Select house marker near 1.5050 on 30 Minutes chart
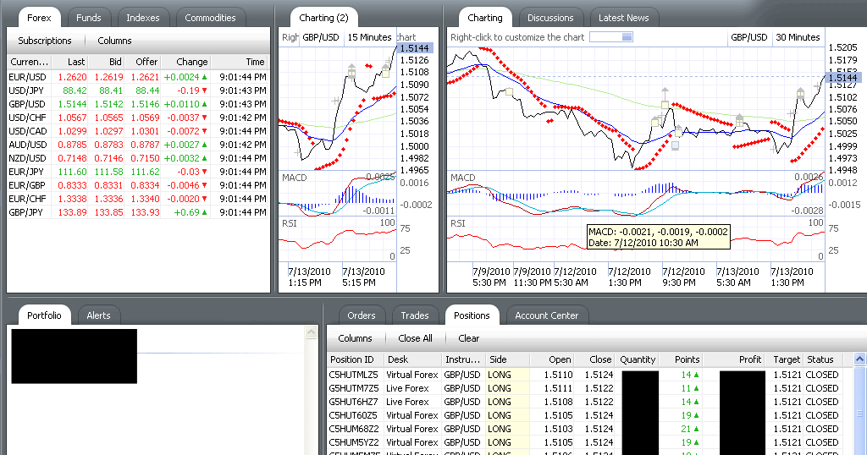Viewport: 867px width, 455px height. click(x=740, y=121)
